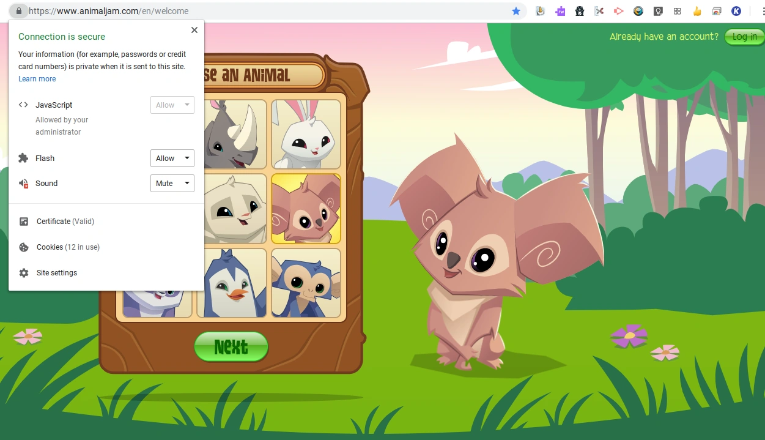
Task: Open the disabled JavaScript Allow dropdown
Action: pos(172,105)
